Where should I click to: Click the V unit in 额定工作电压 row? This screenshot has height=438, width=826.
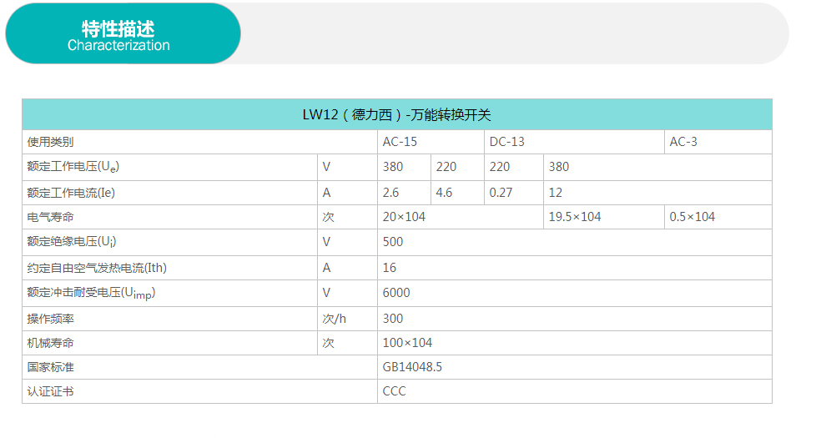(x=326, y=167)
